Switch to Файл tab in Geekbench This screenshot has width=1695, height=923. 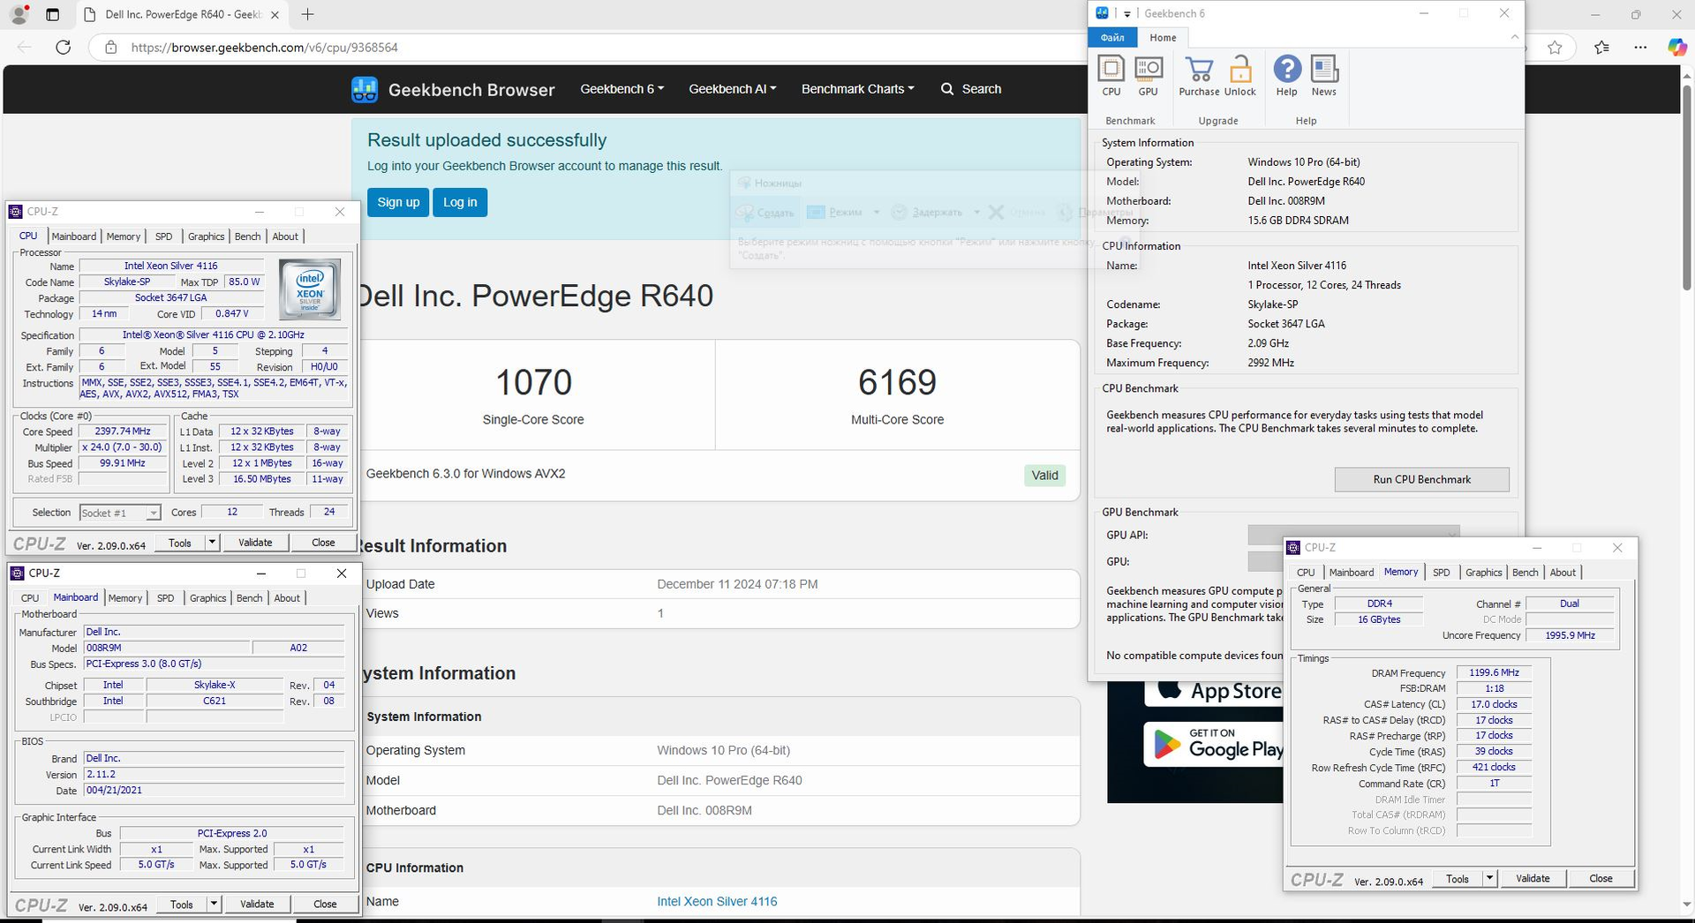pos(1112,37)
